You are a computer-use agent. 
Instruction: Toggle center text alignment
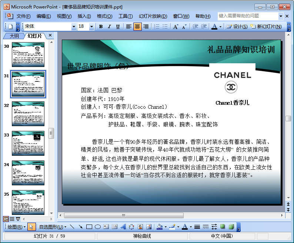coord(137,27)
